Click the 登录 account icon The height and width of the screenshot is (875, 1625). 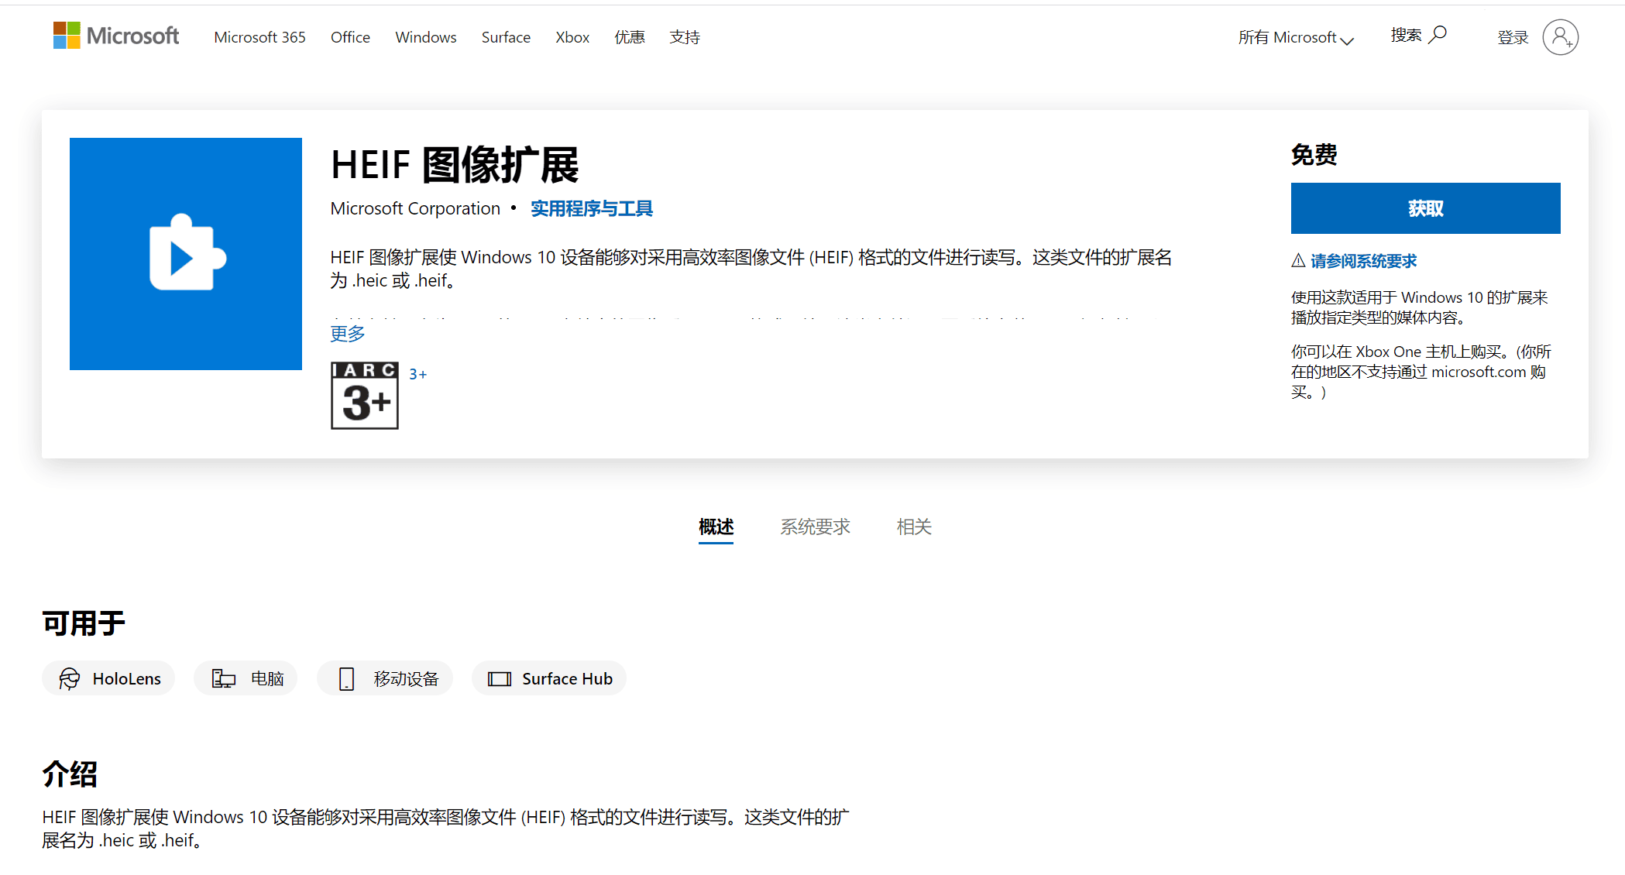coord(1561,37)
